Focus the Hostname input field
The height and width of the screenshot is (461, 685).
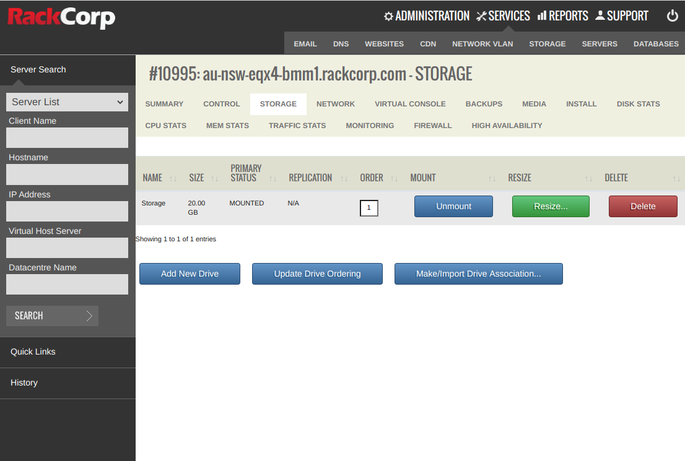(68, 174)
